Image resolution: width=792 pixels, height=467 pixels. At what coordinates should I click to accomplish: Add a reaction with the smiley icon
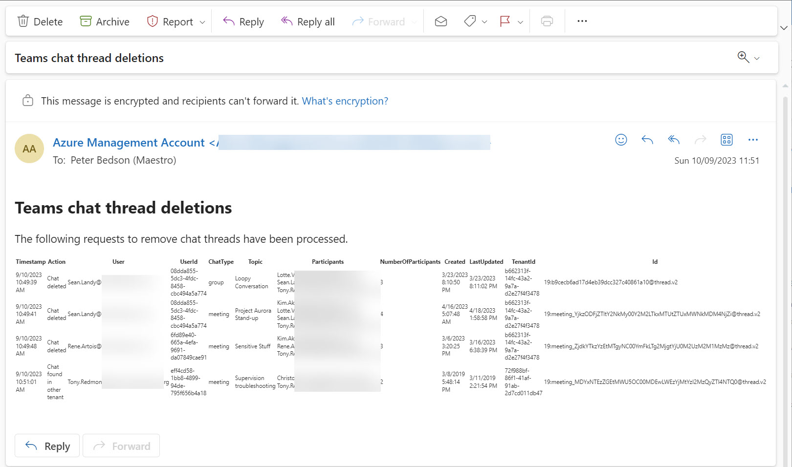tap(620, 140)
